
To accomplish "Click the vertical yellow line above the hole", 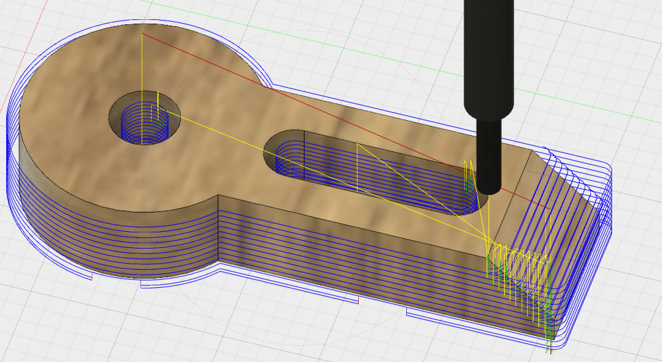I will pyautogui.click(x=142, y=62).
